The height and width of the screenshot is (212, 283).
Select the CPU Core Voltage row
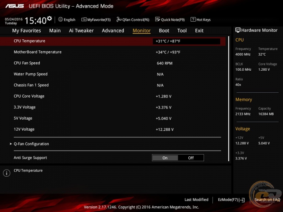tap(113, 96)
